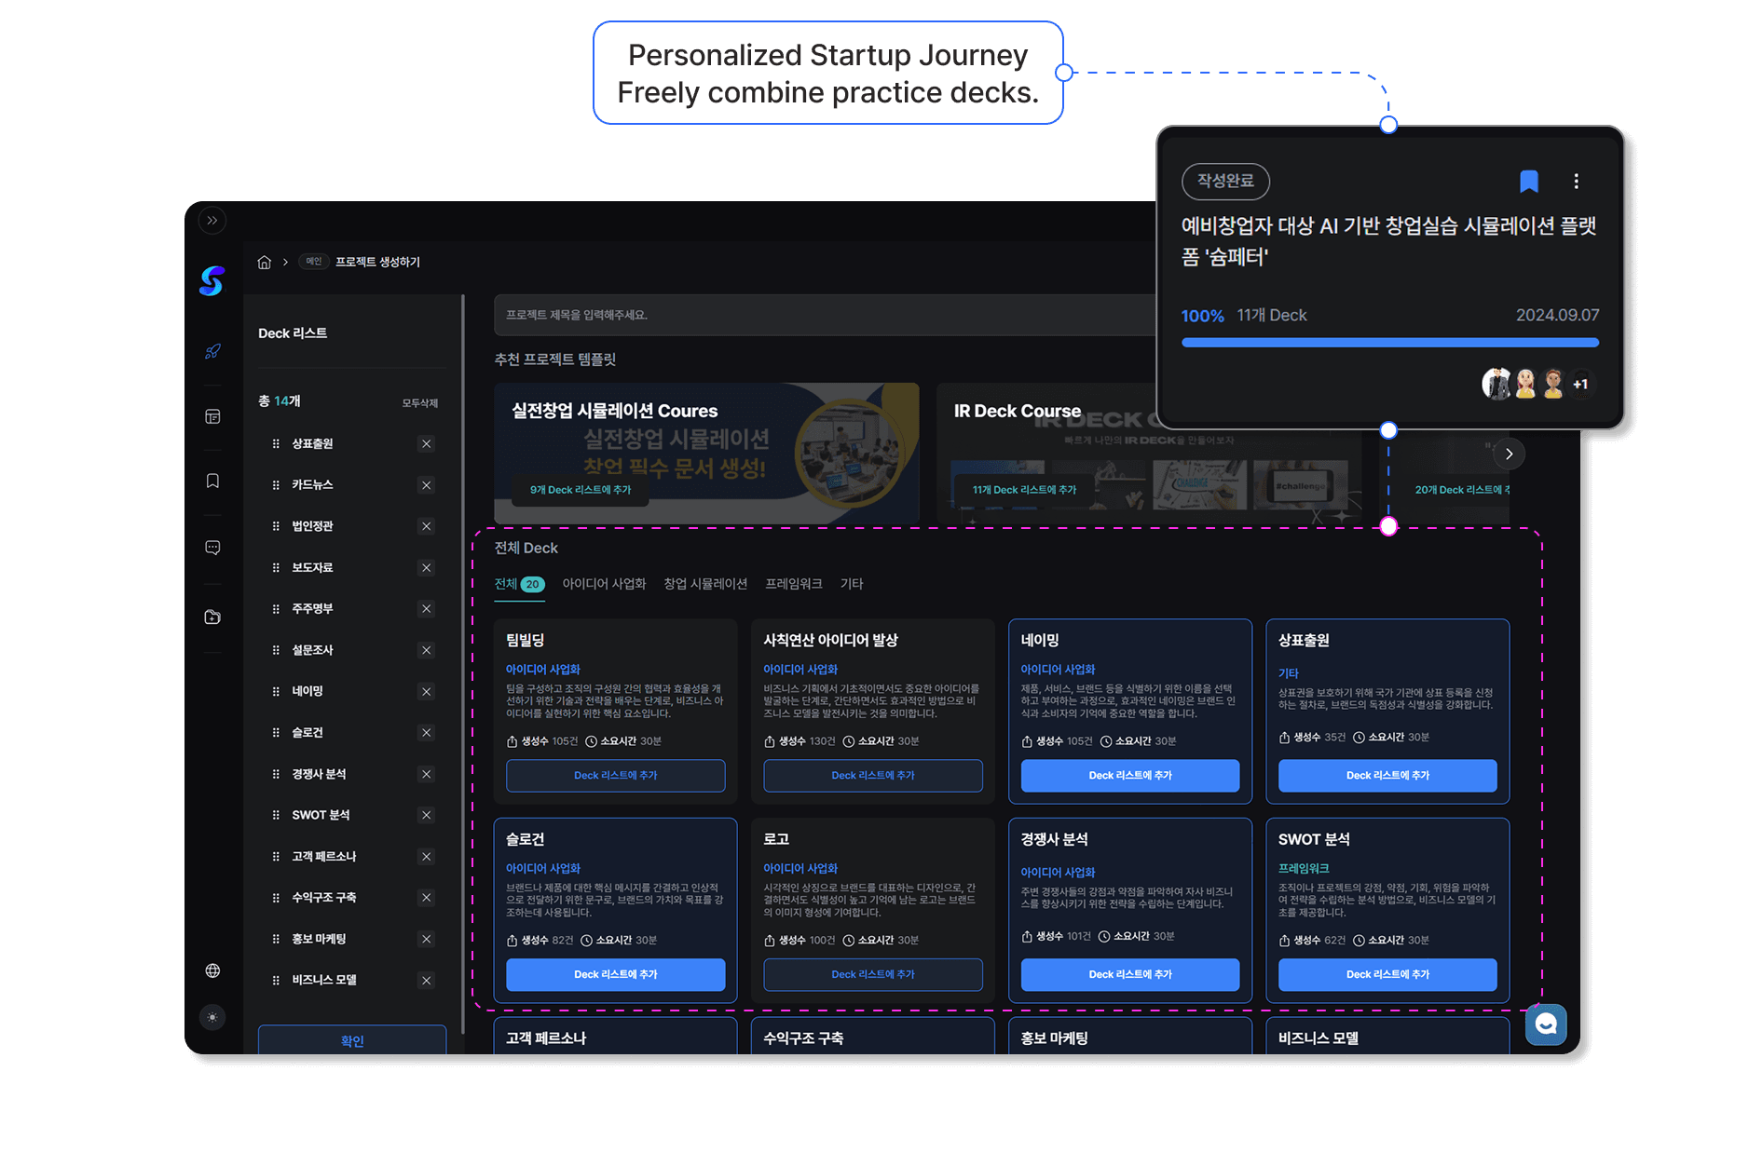Click next arrow of template carousel
This screenshot has height=1153, width=1763.
pyautogui.click(x=1509, y=454)
